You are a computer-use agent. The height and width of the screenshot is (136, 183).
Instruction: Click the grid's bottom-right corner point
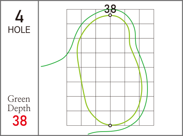pyautogui.click(x=154, y=125)
